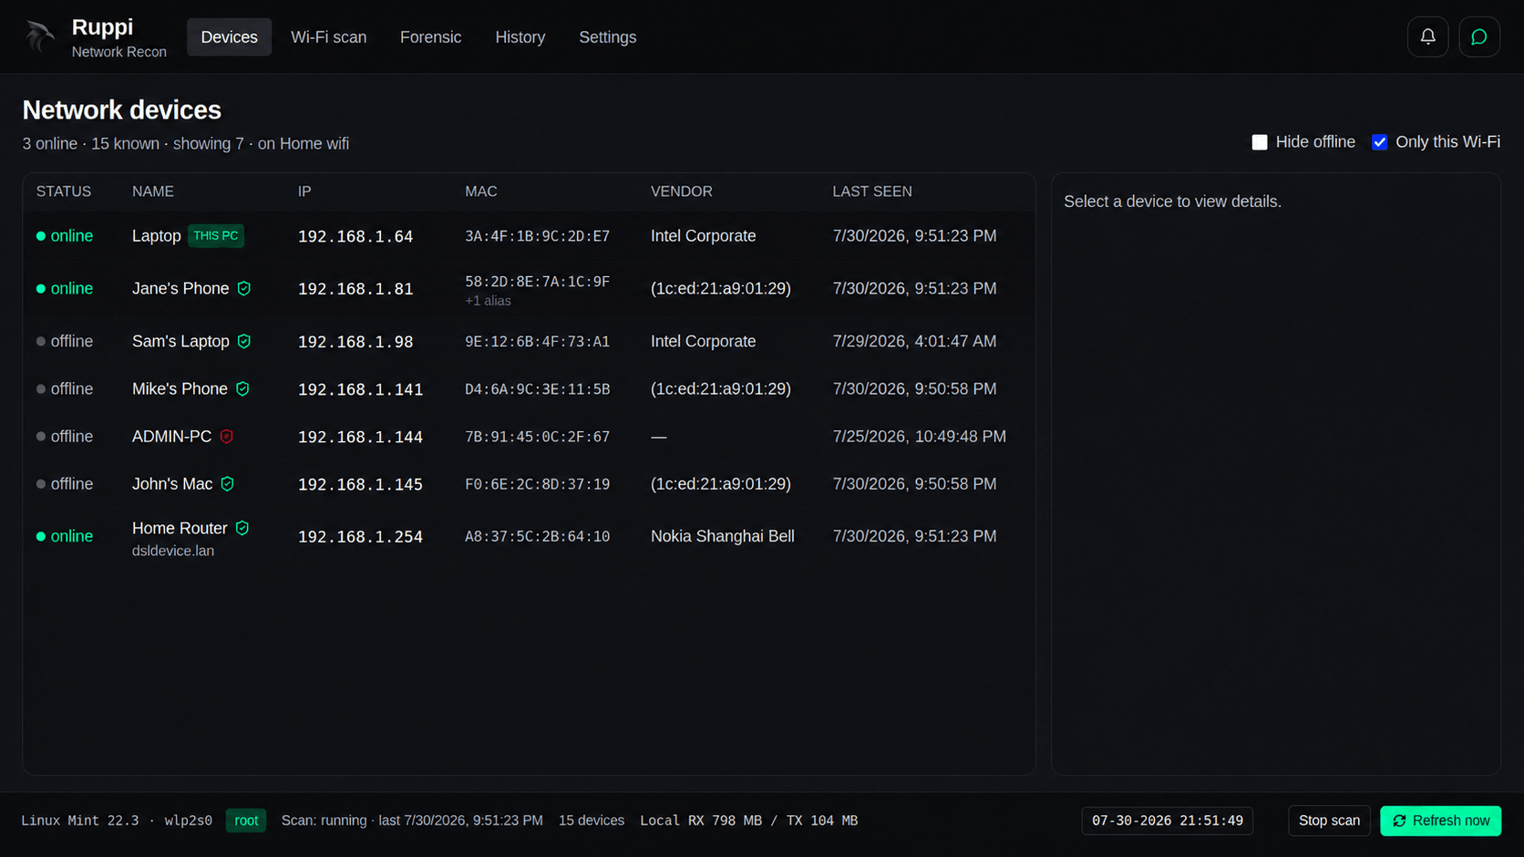The width and height of the screenshot is (1524, 857).
Task: Click the trusted shield next to Jane's Phone
Action: pos(244,288)
